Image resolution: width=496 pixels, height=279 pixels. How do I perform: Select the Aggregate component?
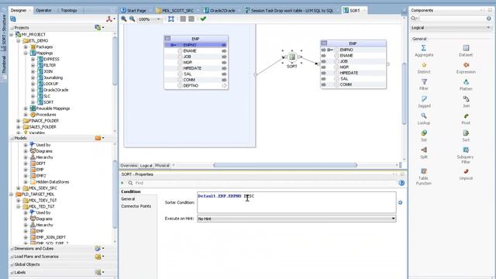[424, 50]
